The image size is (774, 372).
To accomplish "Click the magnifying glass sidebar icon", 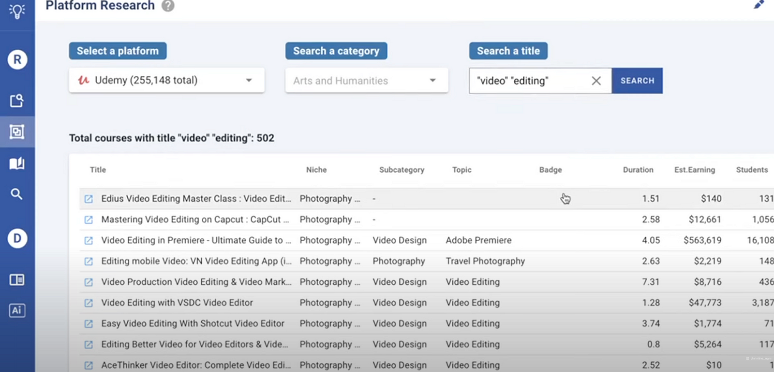I will (x=17, y=194).
